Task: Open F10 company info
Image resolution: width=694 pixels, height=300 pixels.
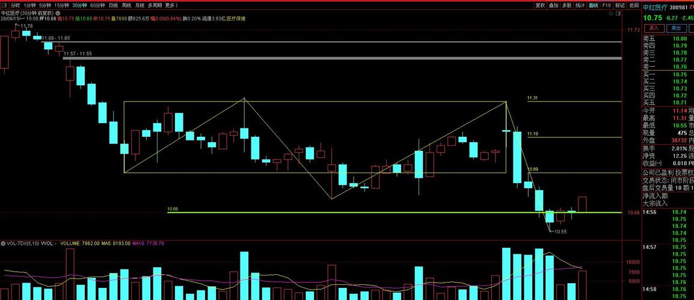Action: pos(606,5)
